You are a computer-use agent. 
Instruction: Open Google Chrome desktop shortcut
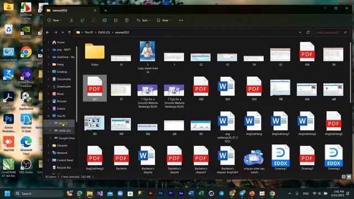26,55
